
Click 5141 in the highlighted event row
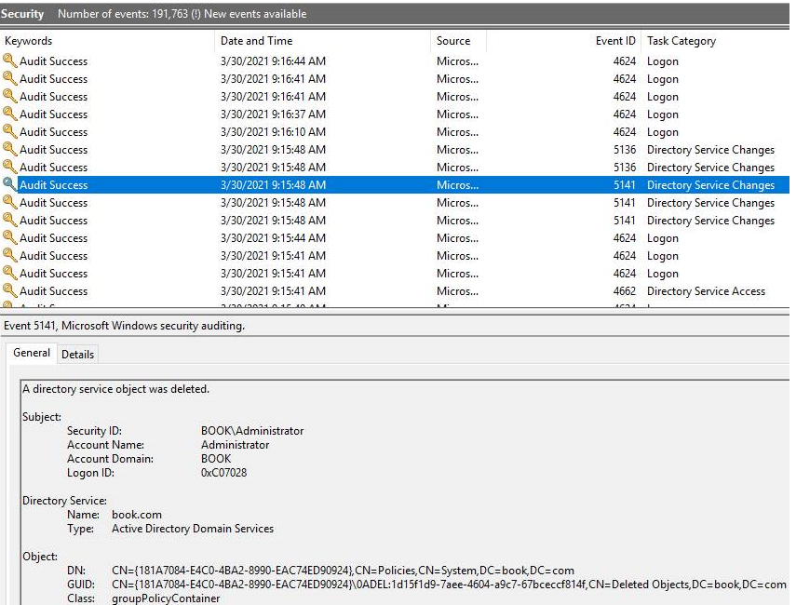pyautogui.click(x=625, y=185)
